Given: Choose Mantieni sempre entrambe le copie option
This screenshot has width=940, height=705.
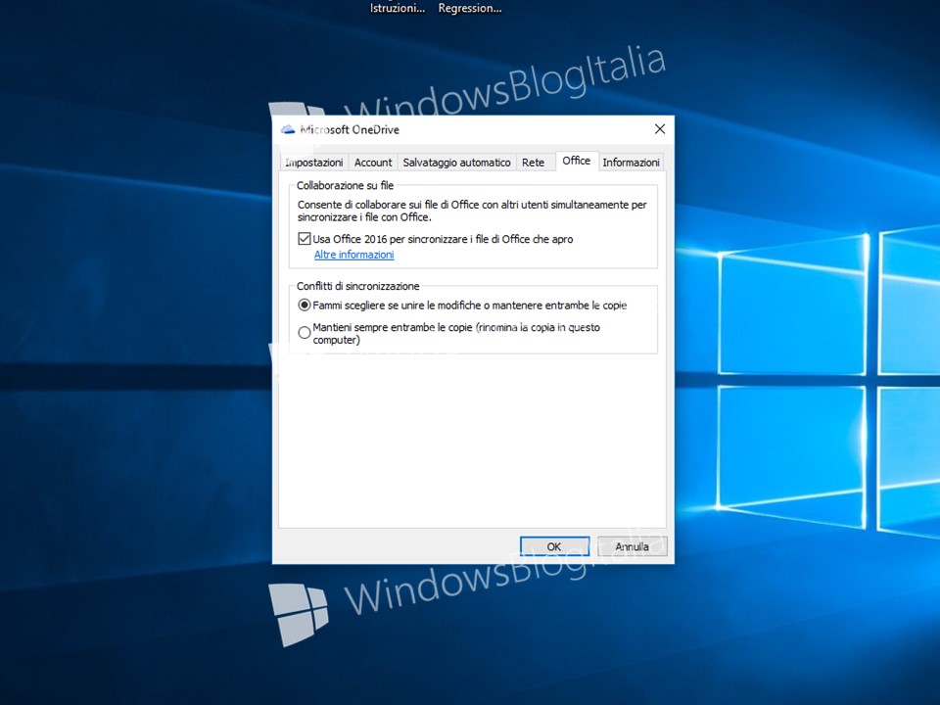Looking at the screenshot, I should click(305, 332).
